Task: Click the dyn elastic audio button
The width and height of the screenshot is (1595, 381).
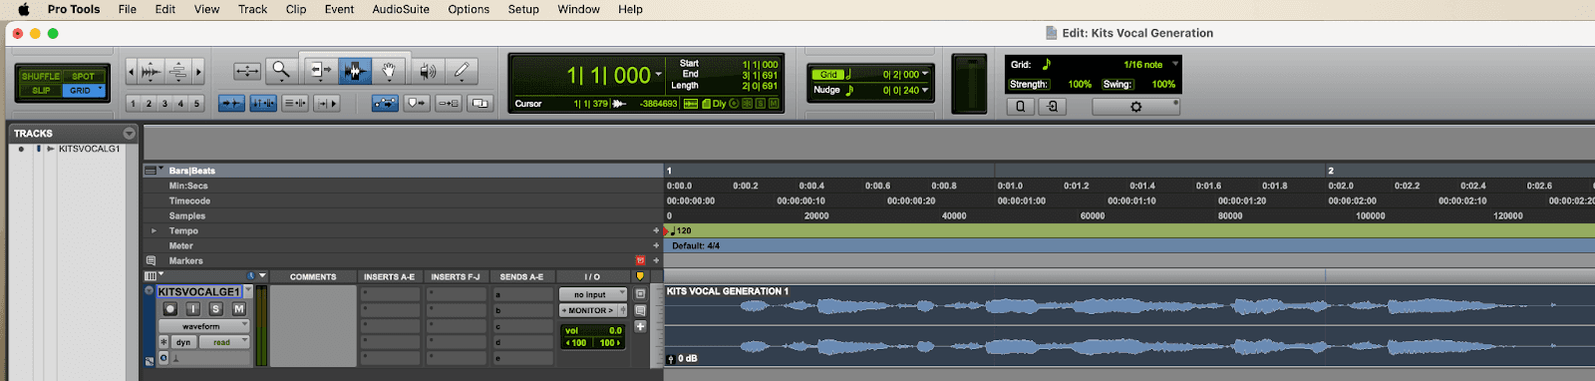Action: pos(183,342)
